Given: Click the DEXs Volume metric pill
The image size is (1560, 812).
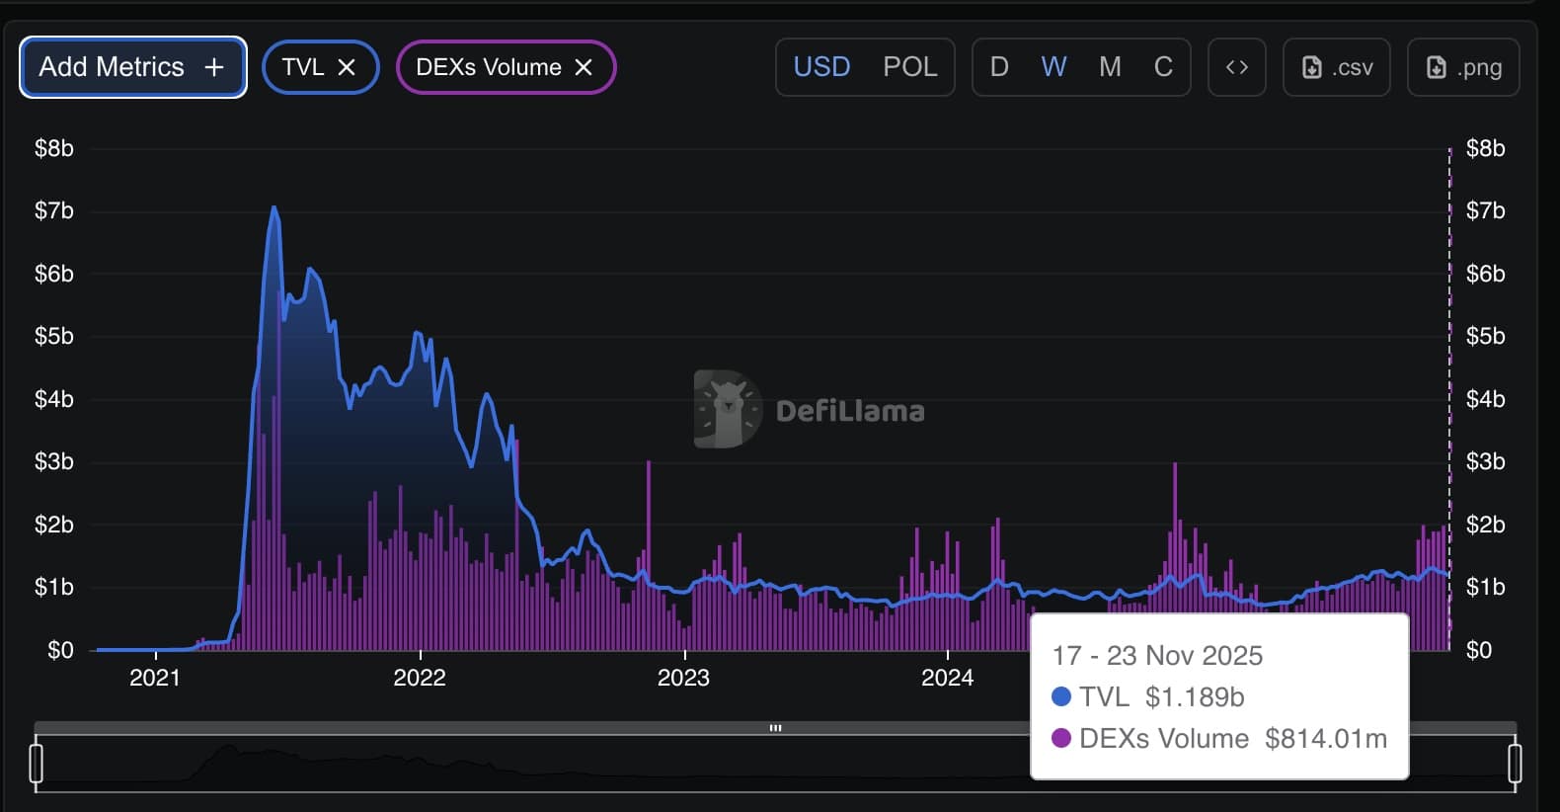Looking at the screenshot, I should (x=488, y=67).
